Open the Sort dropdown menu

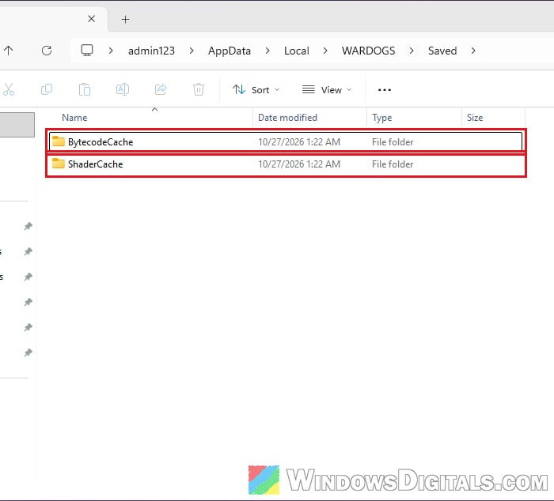point(256,90)
